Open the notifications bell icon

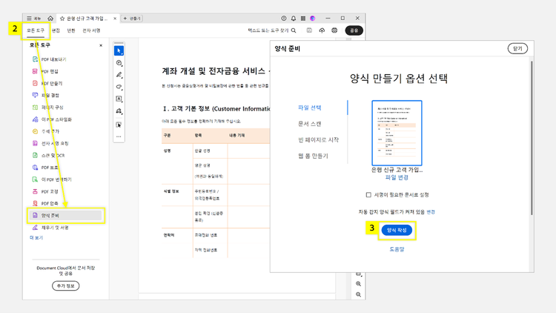coord(294,19)
